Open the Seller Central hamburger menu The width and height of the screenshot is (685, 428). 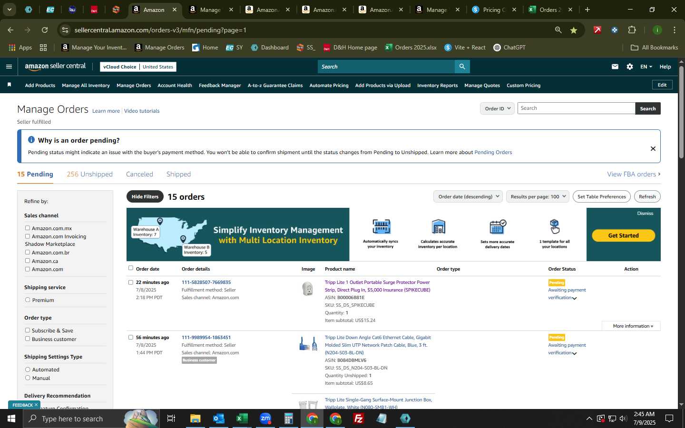coord(9,67)
